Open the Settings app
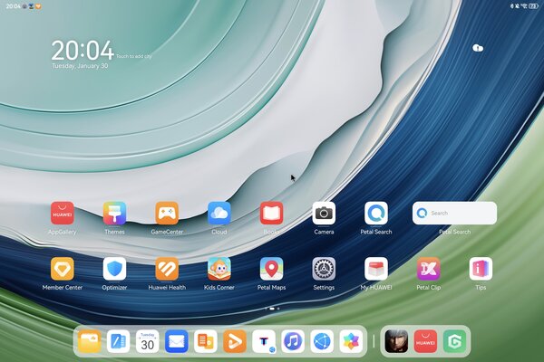Screen dimensions: 544x362 pos(324,269)
